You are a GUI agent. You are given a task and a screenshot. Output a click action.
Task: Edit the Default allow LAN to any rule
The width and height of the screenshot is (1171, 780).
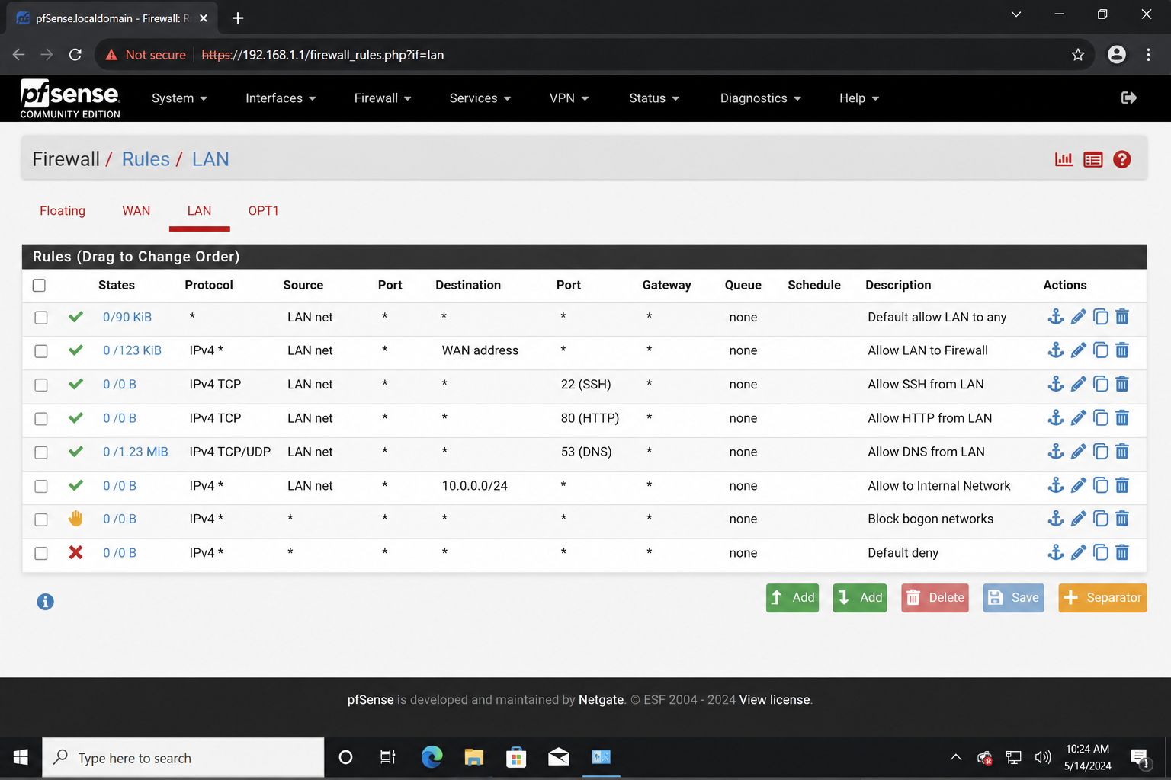(x=1078, y=317)
